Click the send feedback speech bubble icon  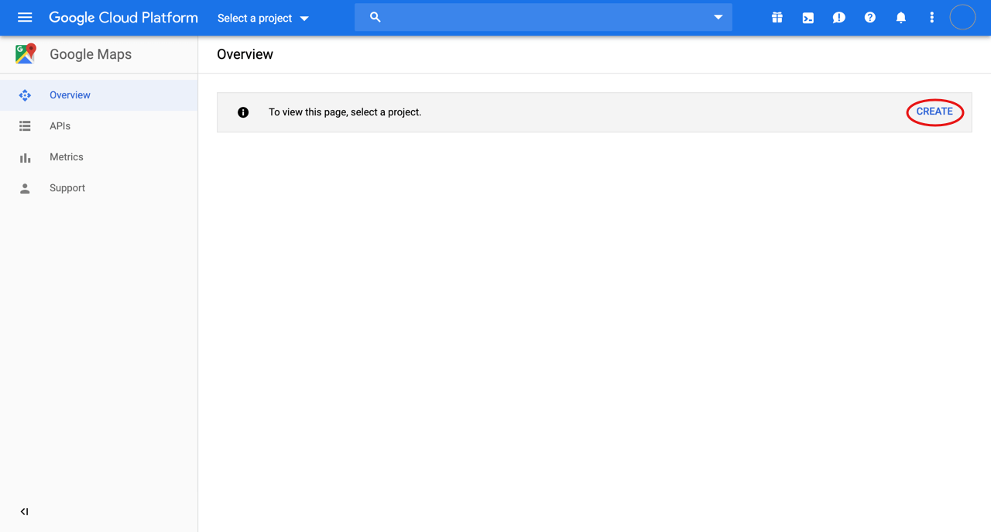(838, 17)
